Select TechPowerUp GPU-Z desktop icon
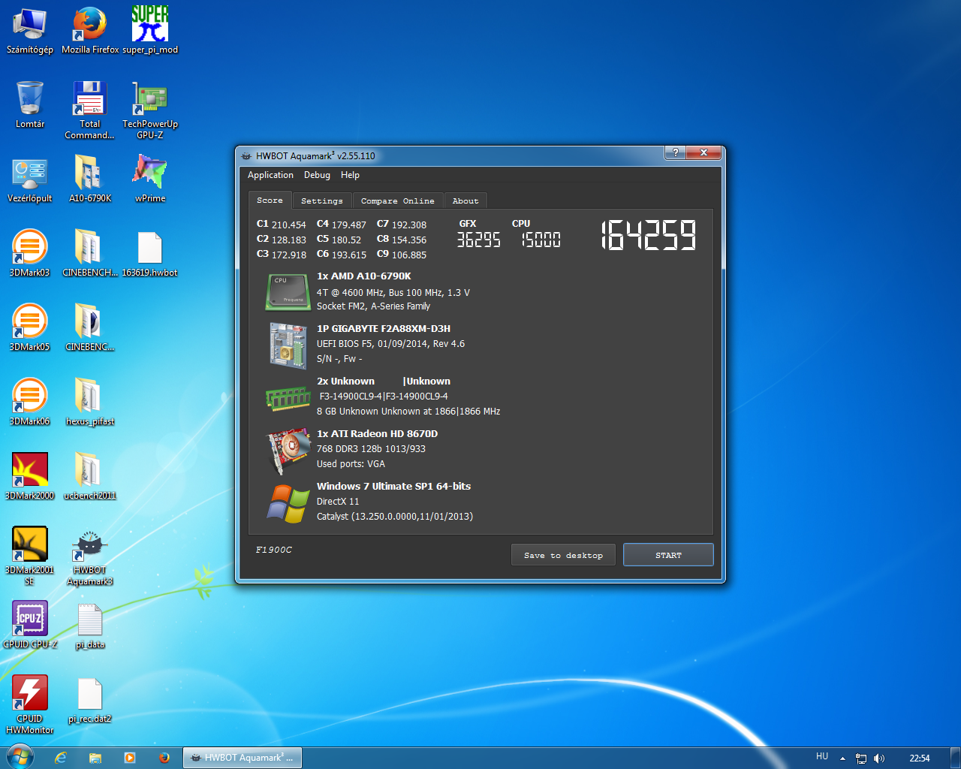Image resolution: width=961 pixels, height=769 pixels. point(150,110)
